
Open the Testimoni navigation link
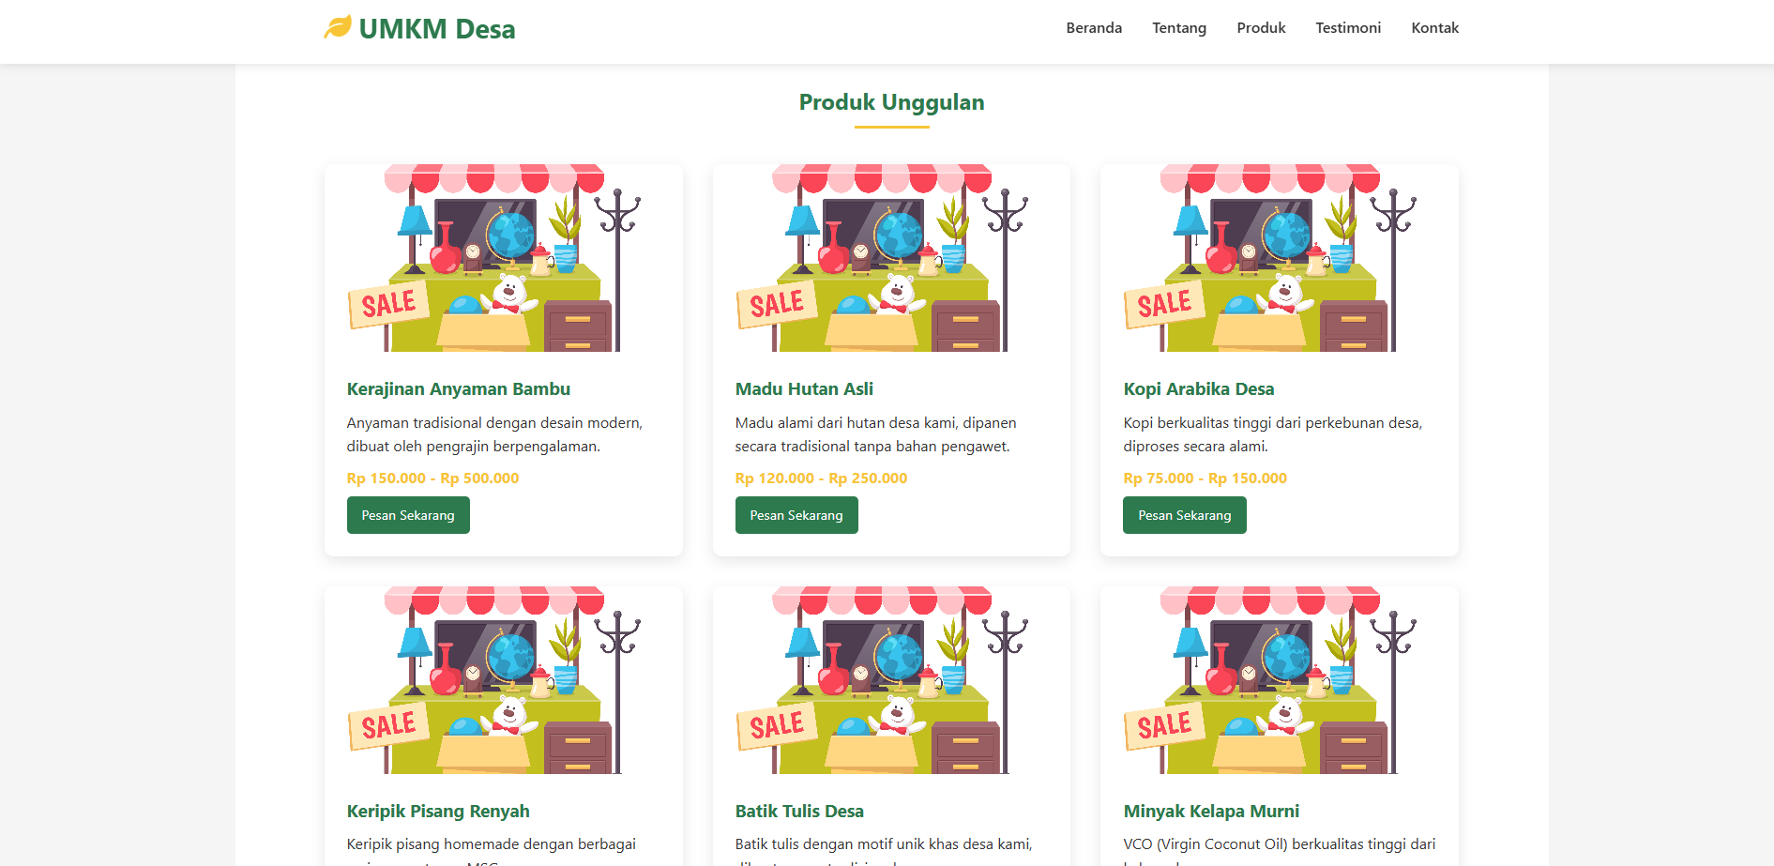(x=1348, y=28)
